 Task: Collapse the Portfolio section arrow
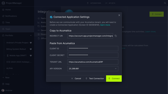[x=31, y=35]
